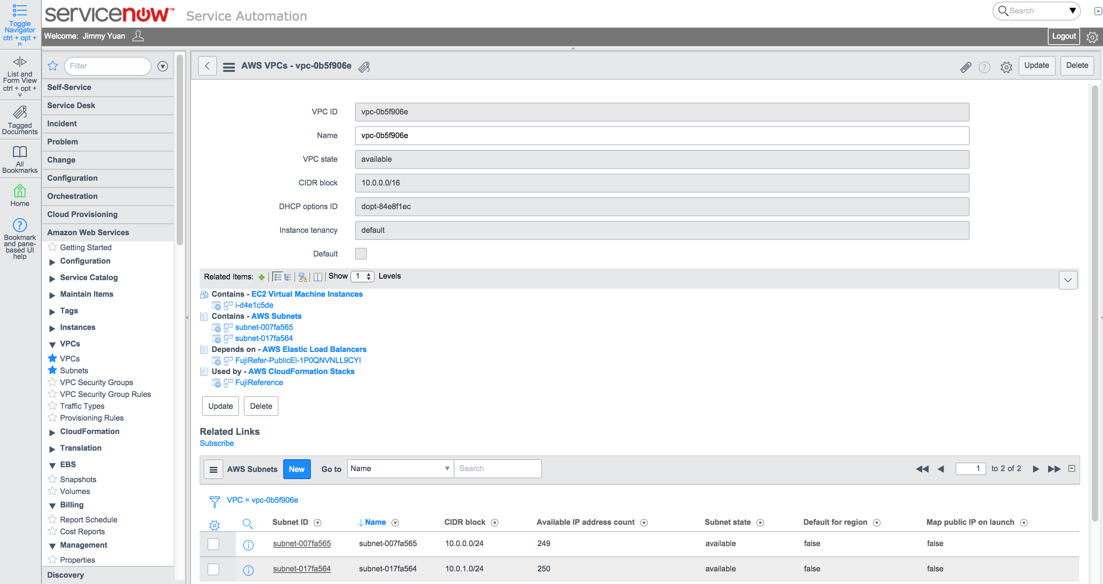Image resolution: width=1103 pixels, height=584 pixels.
Task: Open VPC Security Groups module
Action: (96, 382)
